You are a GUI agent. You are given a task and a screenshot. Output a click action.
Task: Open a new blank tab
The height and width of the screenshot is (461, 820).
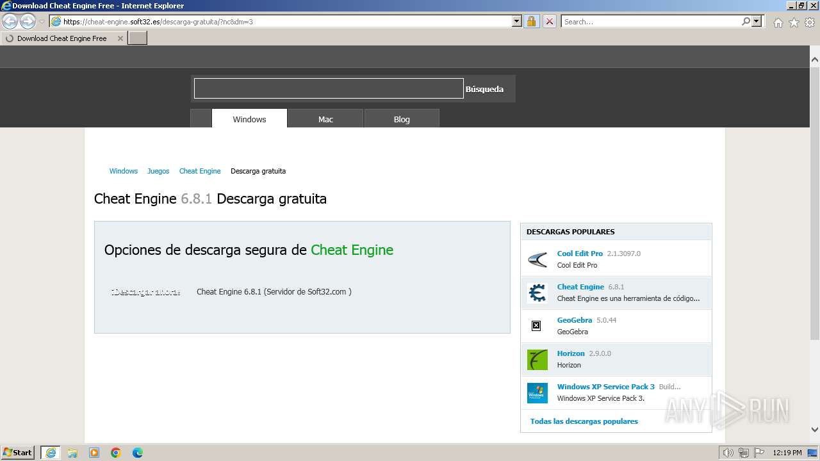coord(138,38)
